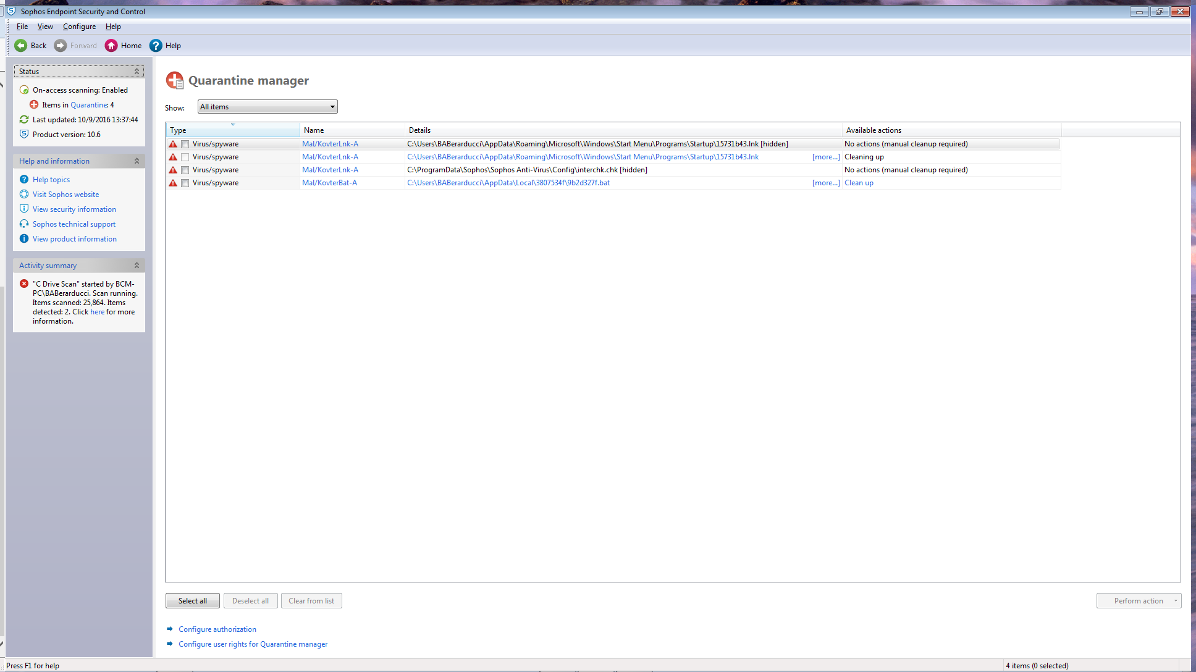1196x672 pixels.
Task: Open the View security information link
Action: tap(74, 209)
